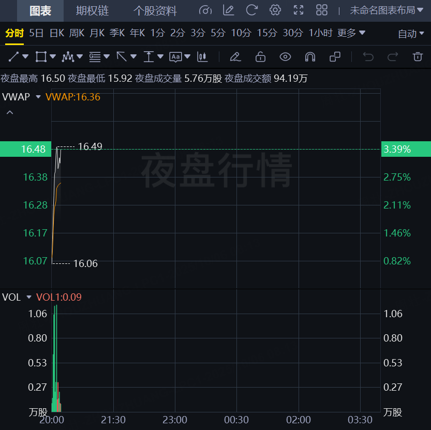Click the 16.06 low price marker
Screen dimensions: 431x430
click(x=85, y=263)
